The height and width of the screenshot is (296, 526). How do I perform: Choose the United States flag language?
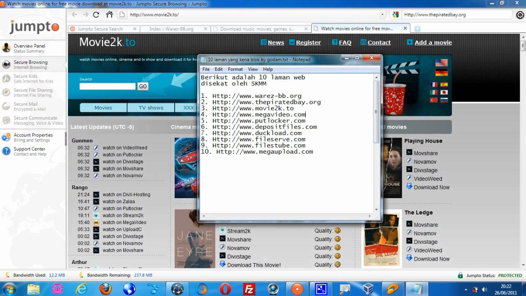click(x=441, y=63)
